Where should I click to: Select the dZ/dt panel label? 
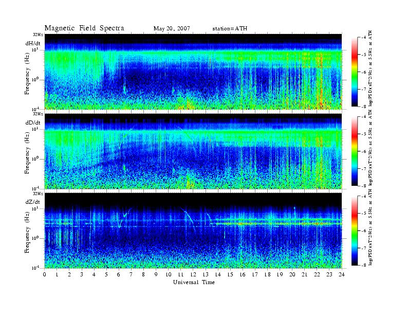pos(33,202)
